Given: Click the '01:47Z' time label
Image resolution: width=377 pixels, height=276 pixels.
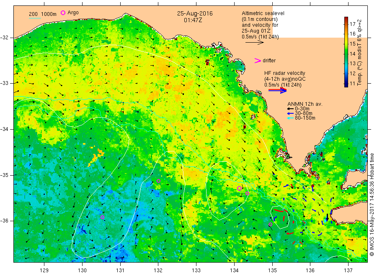Looking at the screenshot, I should [x=193, y=20].
